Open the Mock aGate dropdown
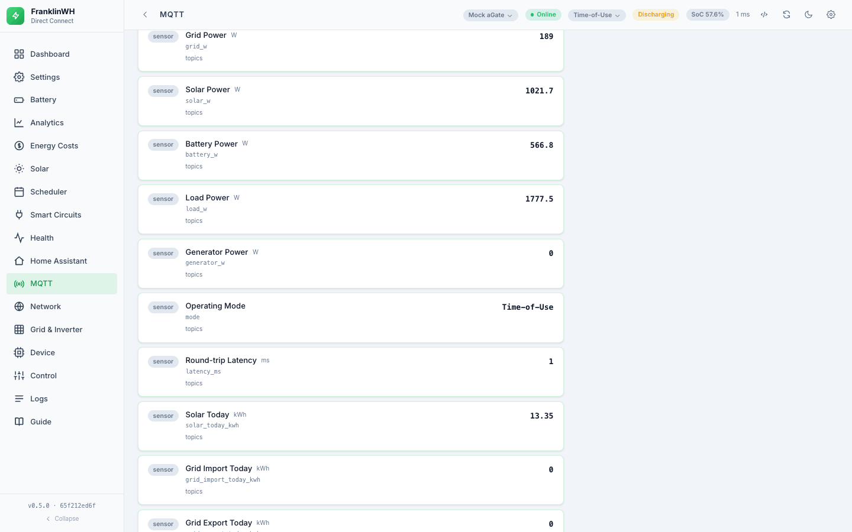Screen dimensions: 852x532 (x=490, y=15)
